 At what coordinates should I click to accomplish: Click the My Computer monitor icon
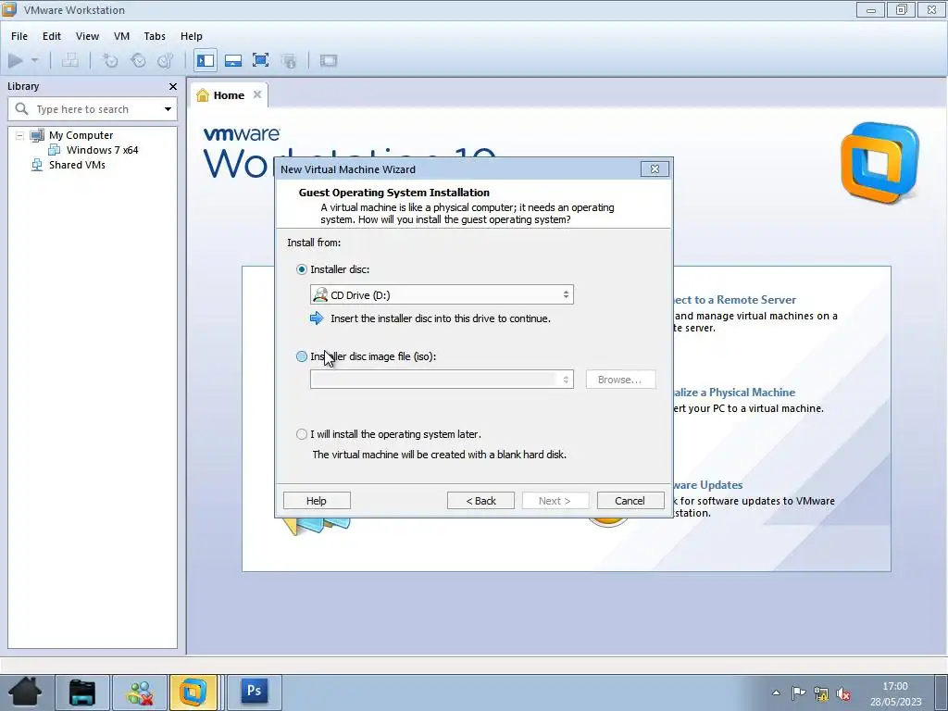37,135
